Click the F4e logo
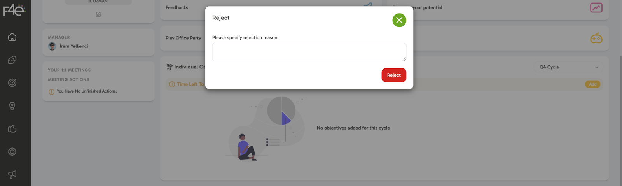This screenshot has height=186, width=622. tap(14, 10)
